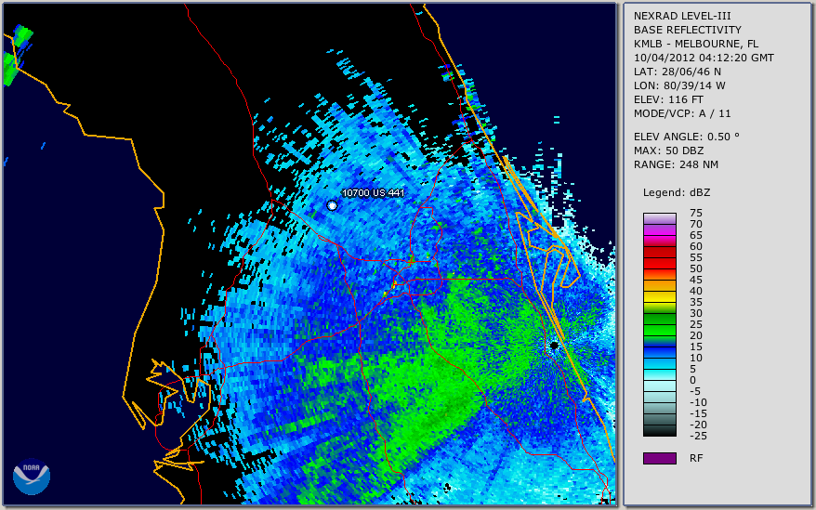Click the NOAA logo emblem
The image size is (816, 510).
(x=32, y=477)
